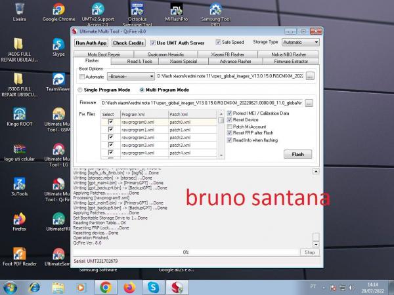Viewport: 394px width, 295px height.
Task: Click the firmware file list scrollbar
Action: click(x=221, y=134)
